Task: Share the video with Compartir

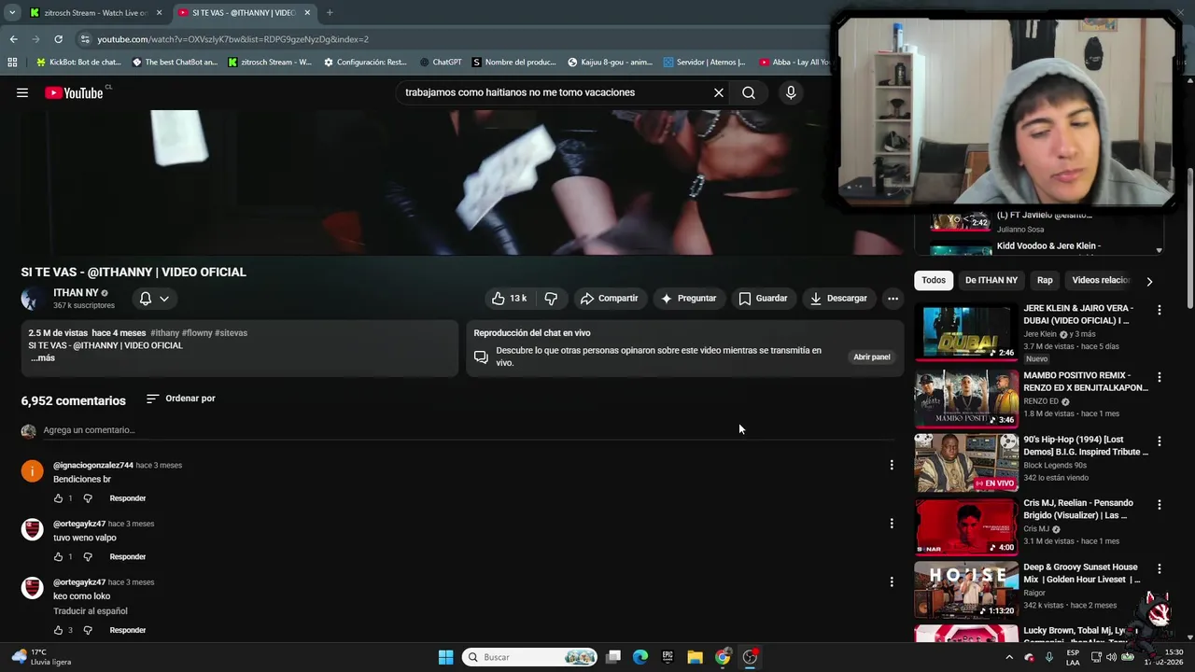Action: coord(609,299)
